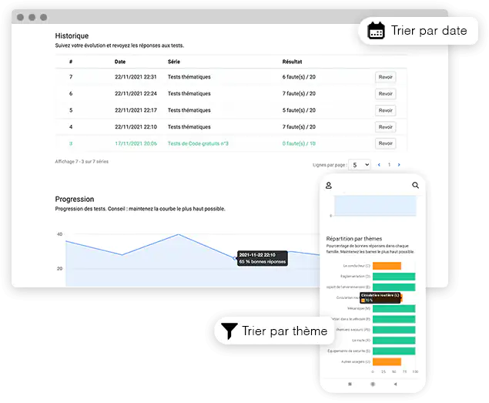
Task: Click green Réglementation bar on phone chart
Action: click(394, 277)
